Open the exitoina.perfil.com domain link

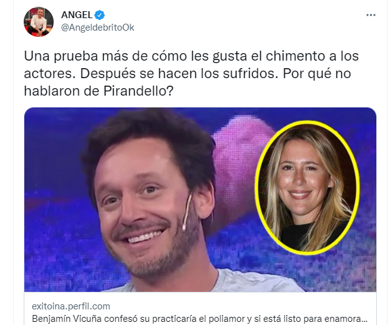[71, 306]
